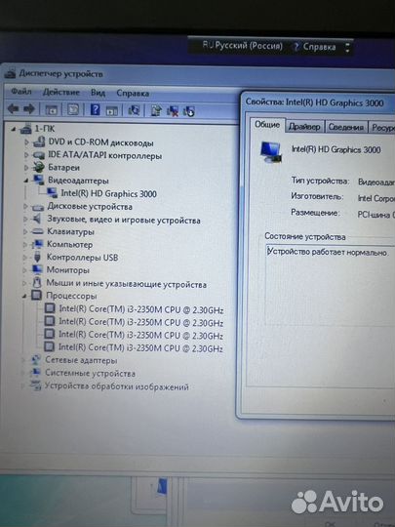Click the imaging devices camera icon

35,385
